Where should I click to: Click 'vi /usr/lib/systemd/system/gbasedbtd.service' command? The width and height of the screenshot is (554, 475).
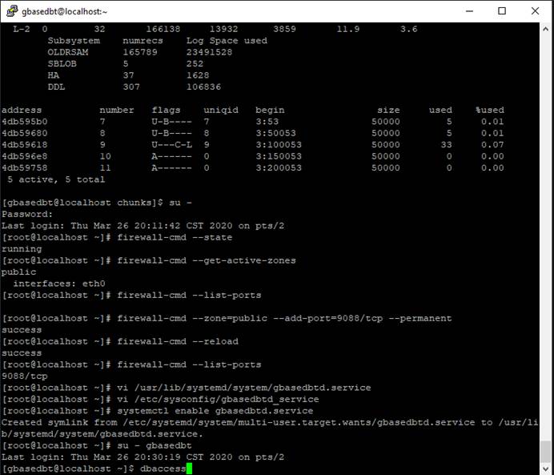(244, 388)
